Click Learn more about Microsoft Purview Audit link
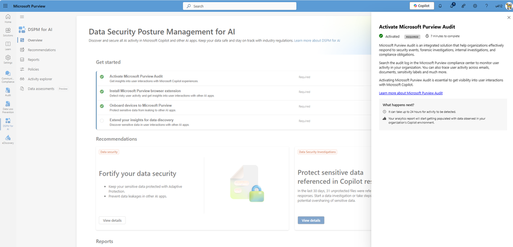Image resolution: width=513 pixels, height=247 pixels. tap(410, 93)
